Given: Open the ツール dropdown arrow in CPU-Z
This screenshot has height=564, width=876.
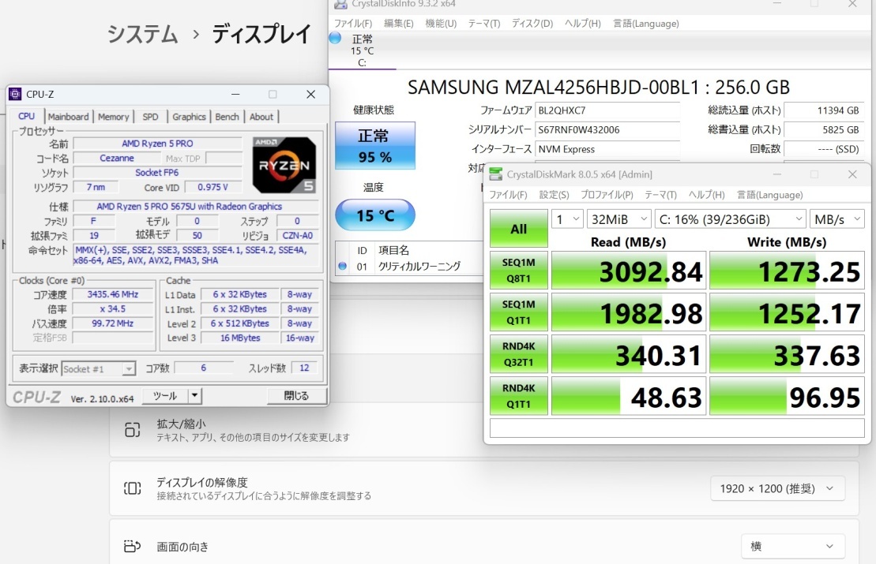Looking at the screenshot, I should (194, 395).
